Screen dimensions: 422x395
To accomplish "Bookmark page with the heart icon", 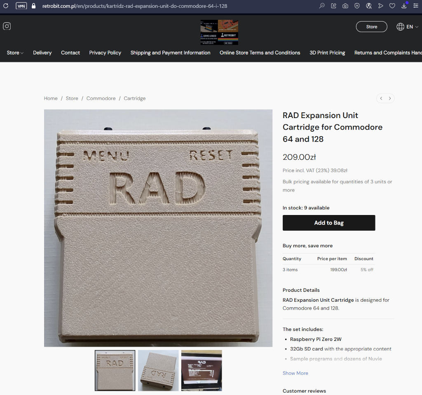I will tap(392, 6).
